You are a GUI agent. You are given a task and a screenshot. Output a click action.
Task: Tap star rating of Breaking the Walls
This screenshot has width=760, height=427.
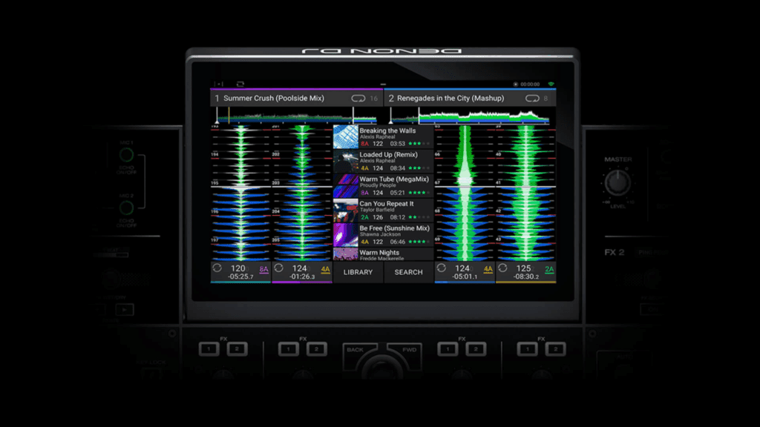tap(419, 144)
